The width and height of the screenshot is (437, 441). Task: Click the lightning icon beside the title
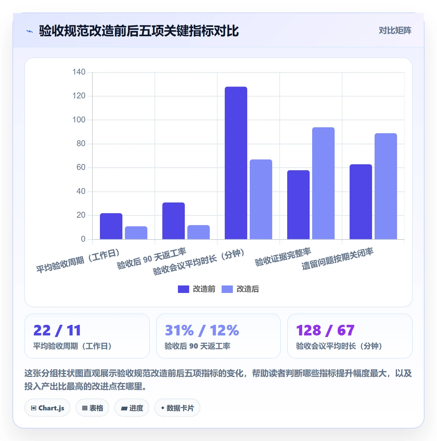click(30, 31)
